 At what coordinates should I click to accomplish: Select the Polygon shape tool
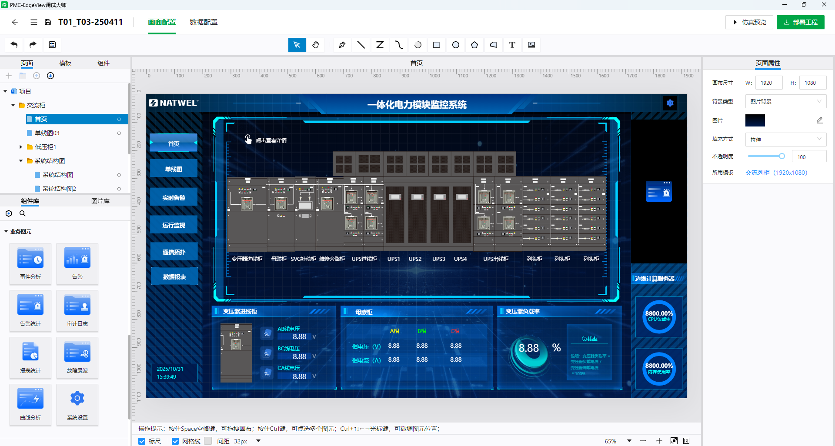click(474, 45)
